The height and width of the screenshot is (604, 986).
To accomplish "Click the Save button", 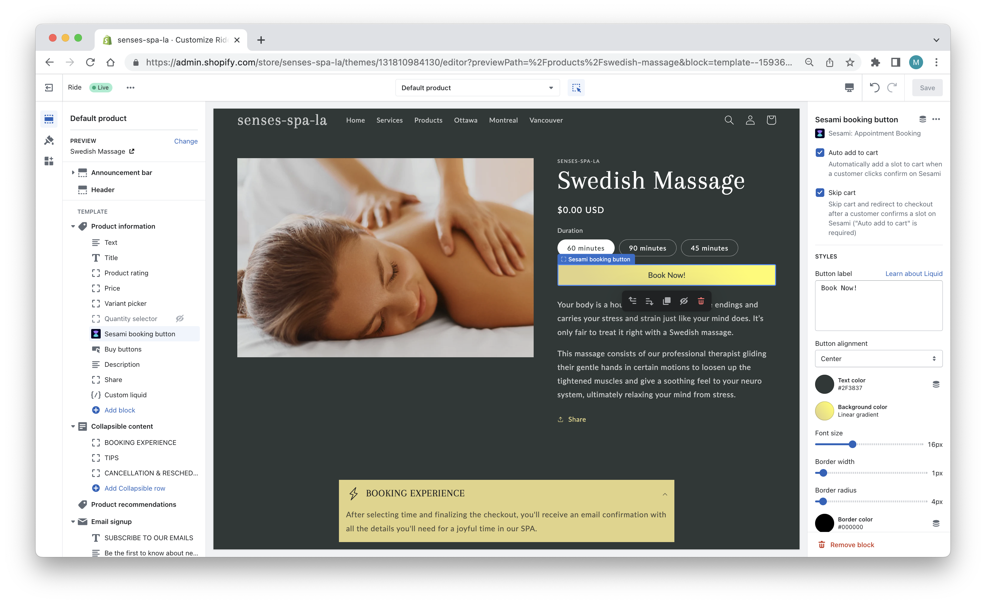I will (x=927, y=88).
